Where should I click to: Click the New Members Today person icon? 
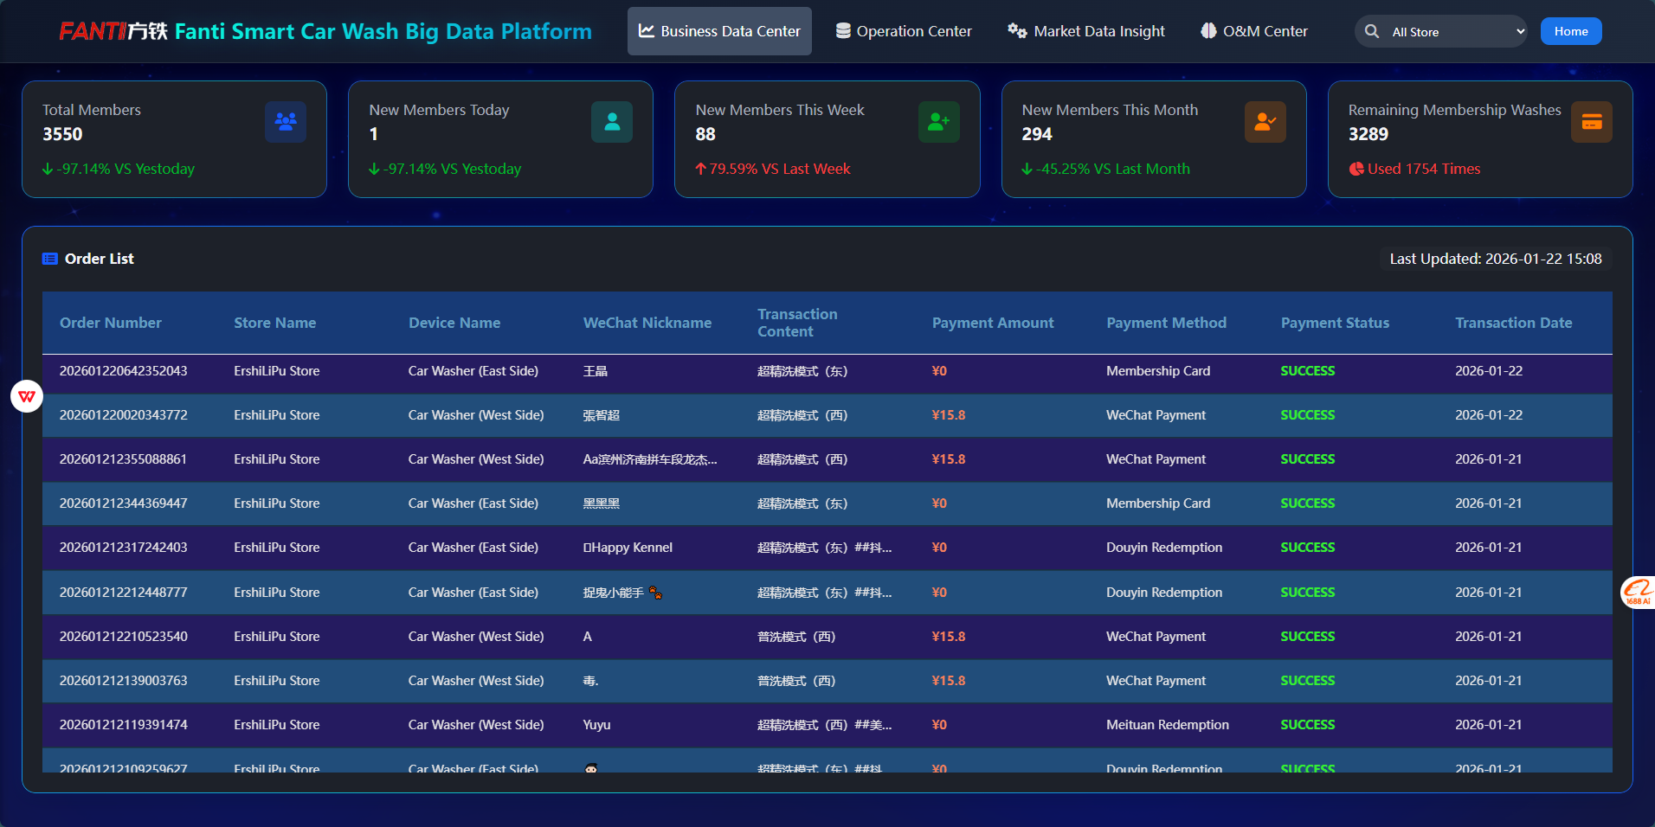click(611, 122)
